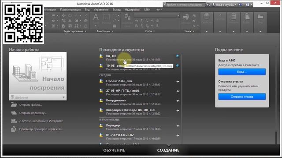Image resolution: width=282 pixels, height=158 pixels.
Task: Click Доступ к шаблонам в Интернете link
Action: [41, 121]
